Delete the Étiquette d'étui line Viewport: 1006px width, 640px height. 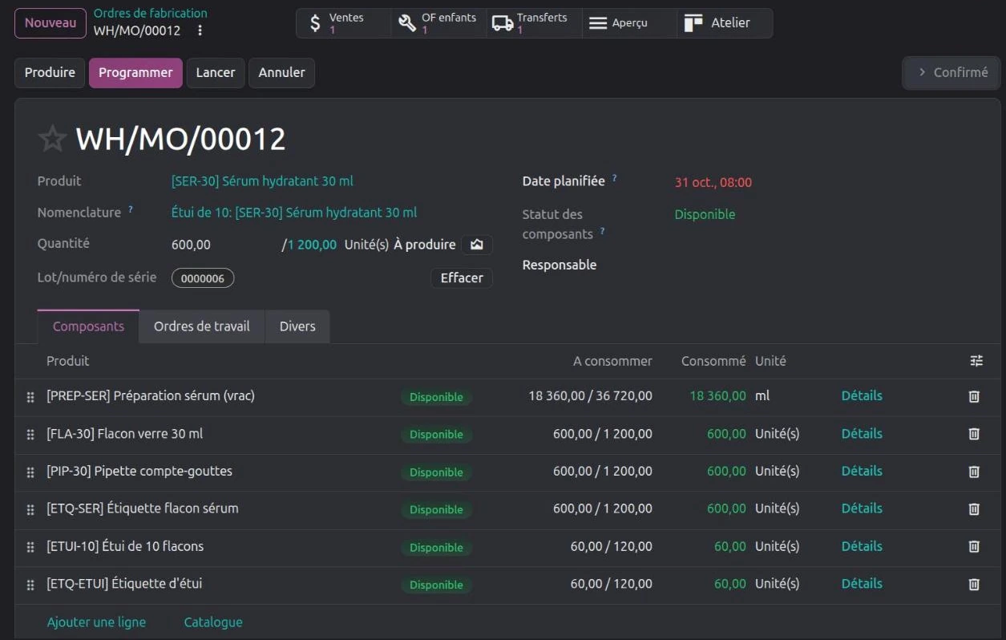click(974, 585)
